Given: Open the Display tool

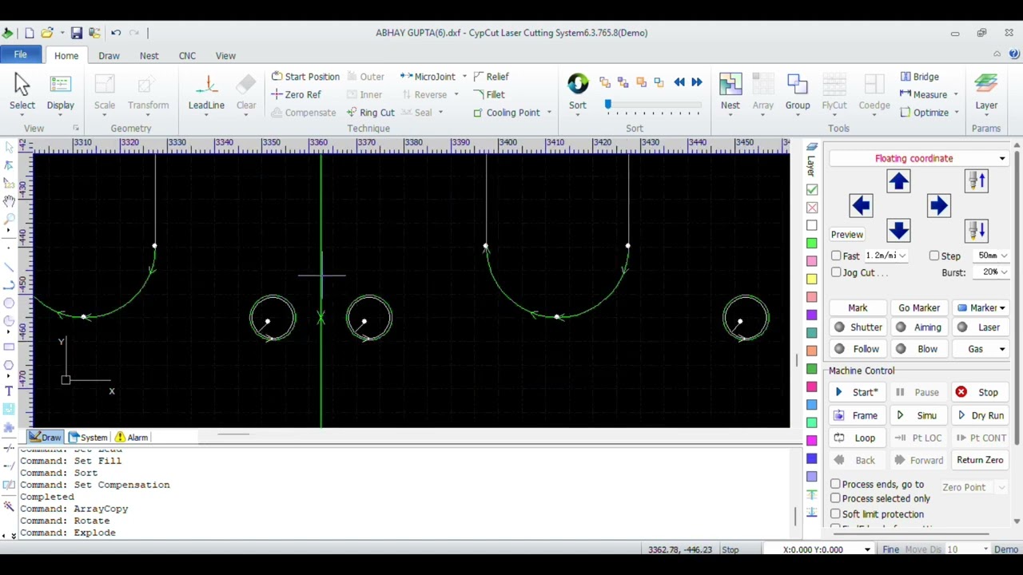Looking at the screenshot, I should tap(60, 92).
